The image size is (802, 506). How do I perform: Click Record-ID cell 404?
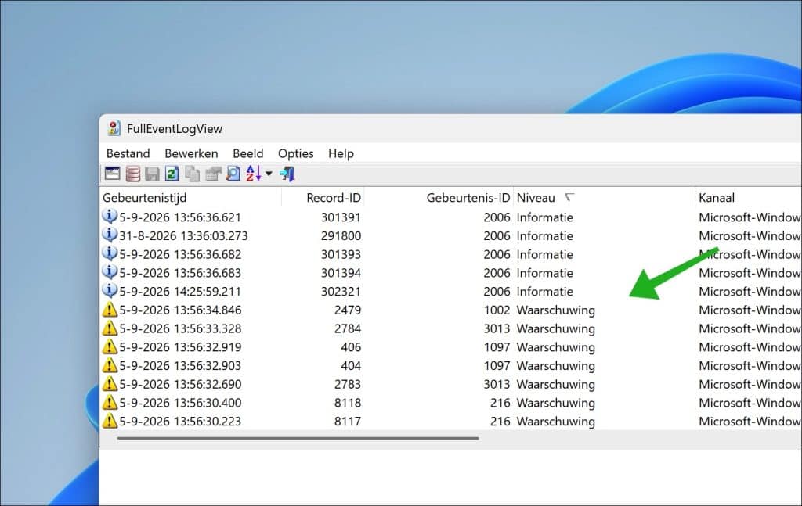point(351,365)
